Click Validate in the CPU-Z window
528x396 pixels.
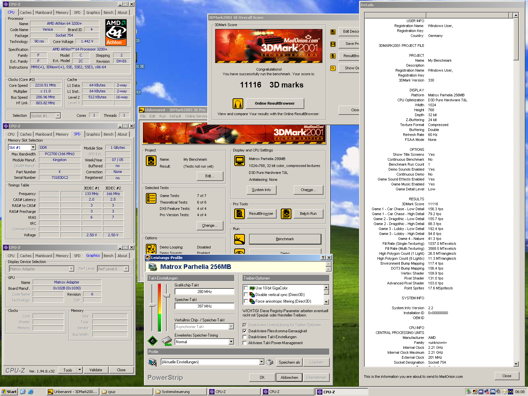[96, 370]
